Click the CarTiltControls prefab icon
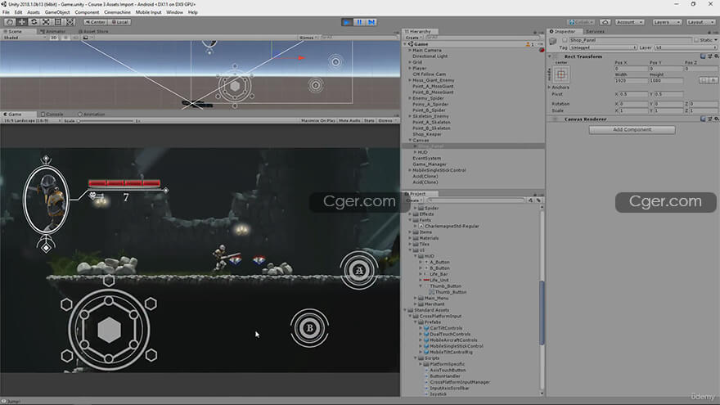Image resolution: width=720 pixels, height=405 pixels. click(x=426, y=328)
